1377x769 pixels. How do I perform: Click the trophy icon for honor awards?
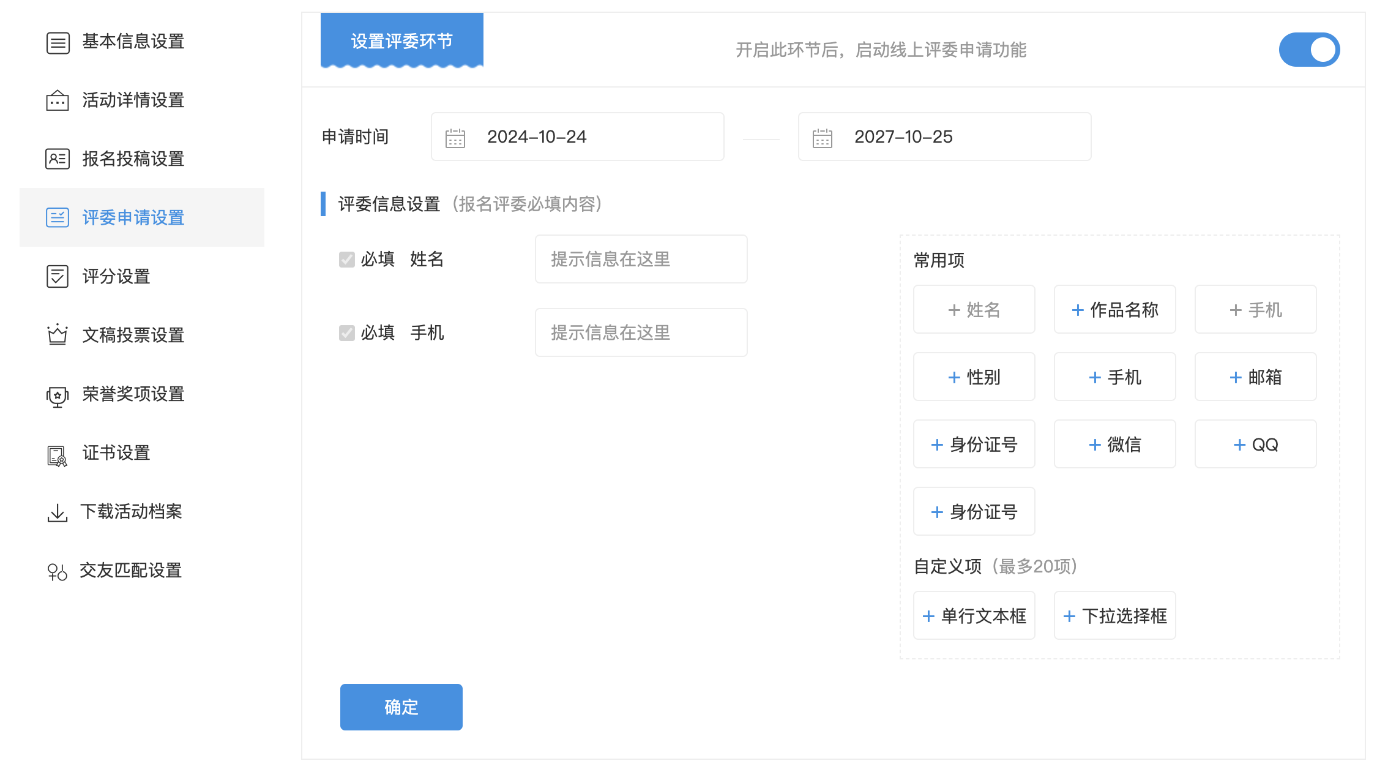point(58,395)
